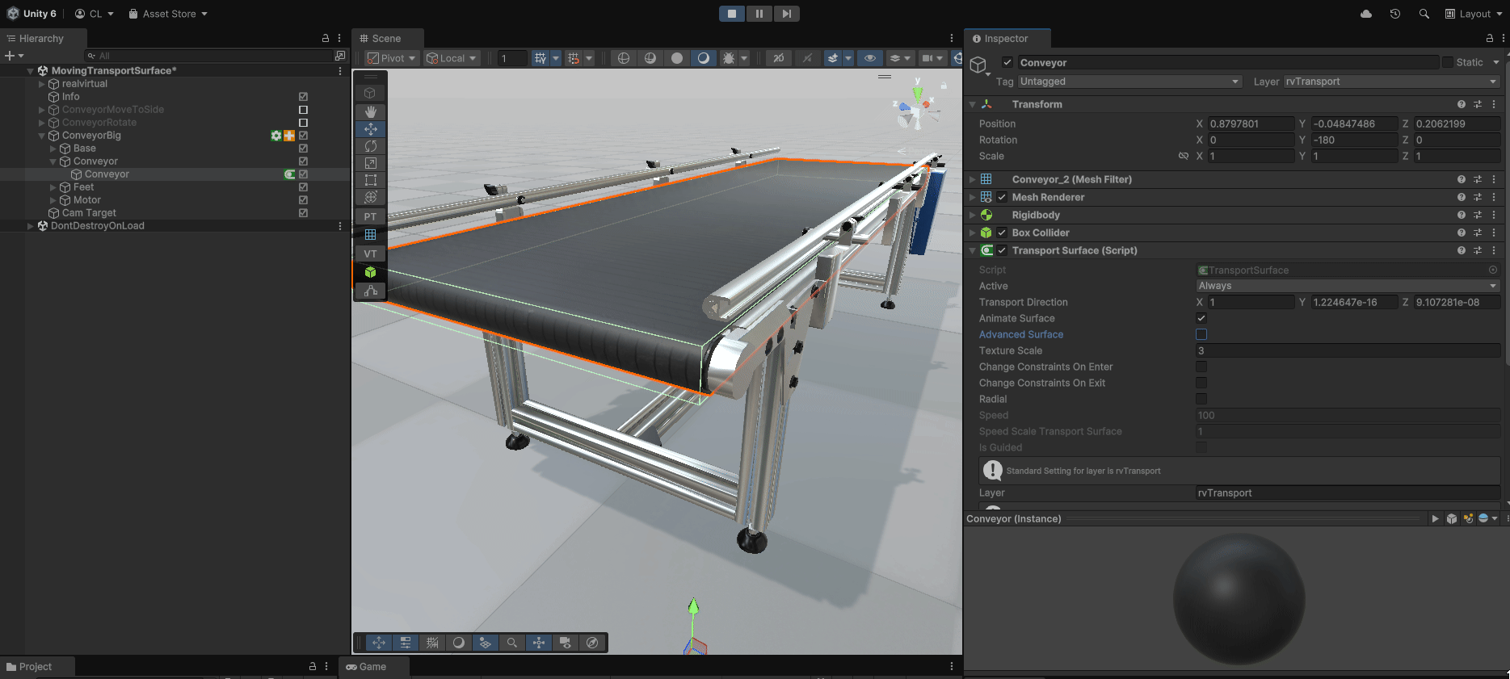Enable the Advanced Surface checkbox
The width and height of the screenshot is (1510, 679).
[x=1201, y=334]
